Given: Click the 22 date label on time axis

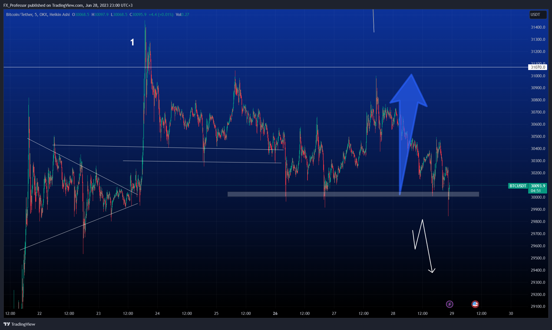Looking at the screenshot, I should tap(39, 314).
